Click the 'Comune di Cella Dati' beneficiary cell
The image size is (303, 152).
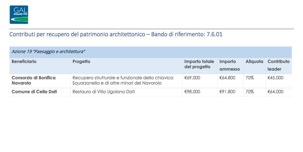34,92
